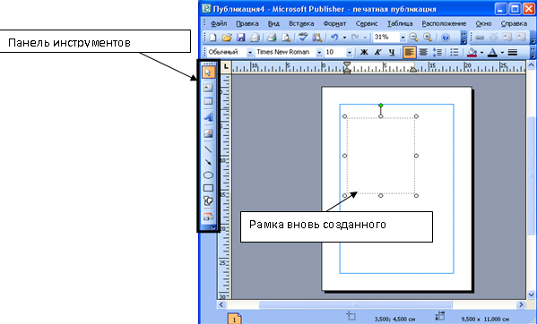Open the AutoShapes tool
537x324 pixels.
point(208,200)
